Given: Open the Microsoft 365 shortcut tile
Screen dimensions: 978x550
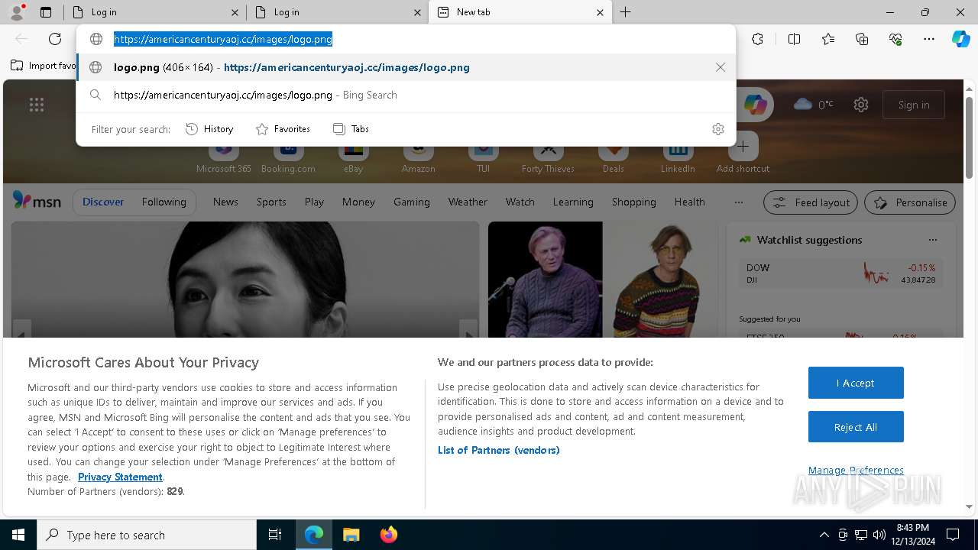Looking at the screenshot, I should pos(223,153).
